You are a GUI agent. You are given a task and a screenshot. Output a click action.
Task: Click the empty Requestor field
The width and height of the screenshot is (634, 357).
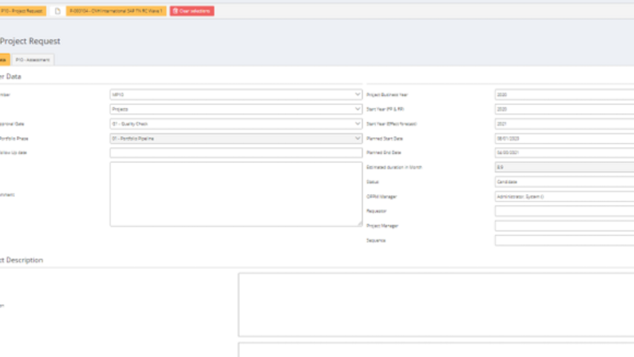[564, 211]
